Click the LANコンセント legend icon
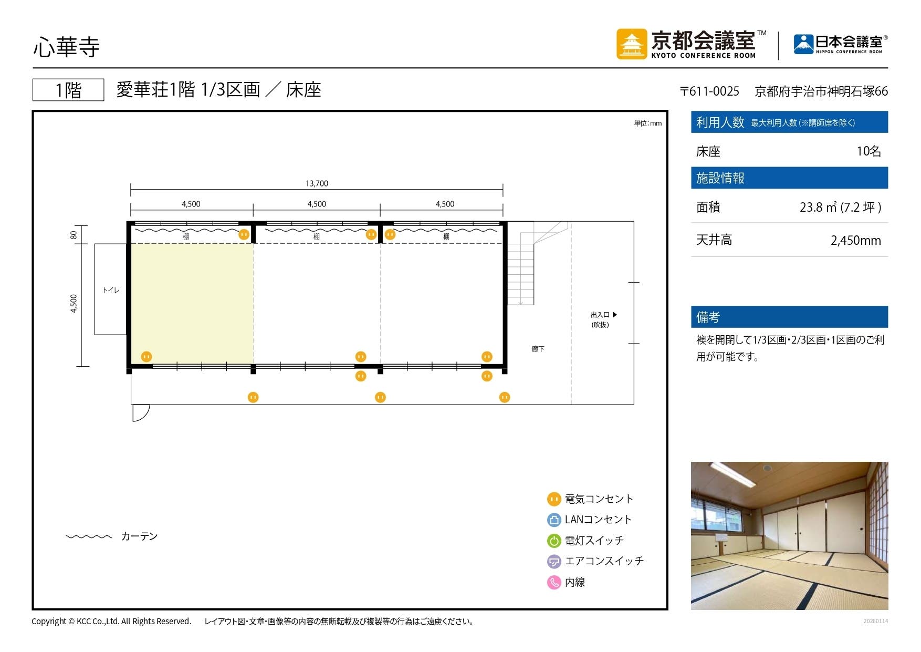Image resolution: width=921 pixels, height=652 pixels. [x=554, y=520]
